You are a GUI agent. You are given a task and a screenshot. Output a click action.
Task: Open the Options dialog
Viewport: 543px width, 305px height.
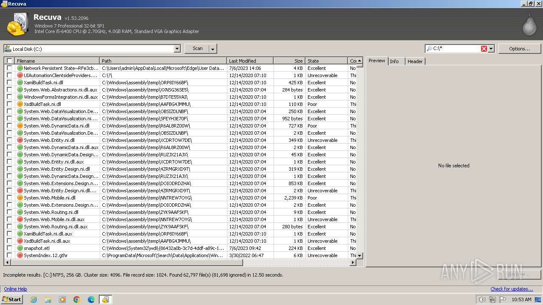click(x=520, y=49)
